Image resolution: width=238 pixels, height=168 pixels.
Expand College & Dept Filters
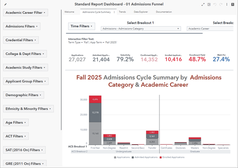[25, 54]
